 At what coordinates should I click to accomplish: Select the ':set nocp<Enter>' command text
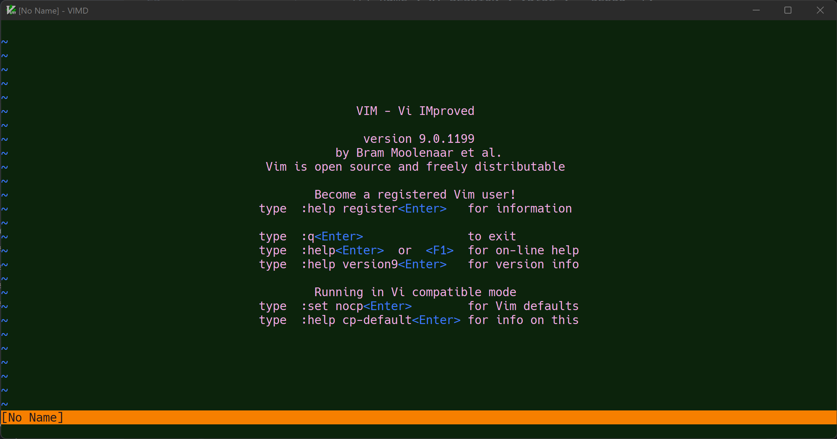(356, 306)
